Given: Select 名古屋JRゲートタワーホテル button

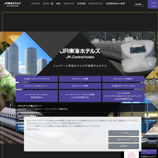Looking at the screenshot, I should (x=123, y=86).
